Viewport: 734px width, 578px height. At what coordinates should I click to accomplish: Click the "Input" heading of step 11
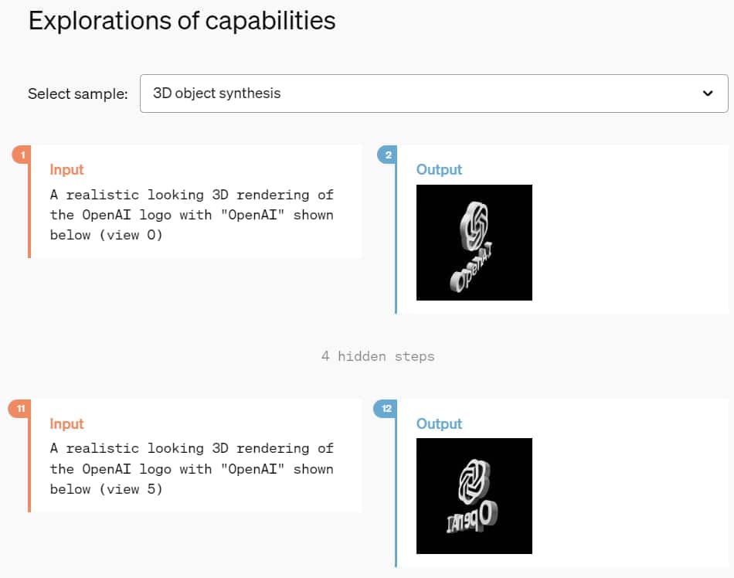(66, 423)
